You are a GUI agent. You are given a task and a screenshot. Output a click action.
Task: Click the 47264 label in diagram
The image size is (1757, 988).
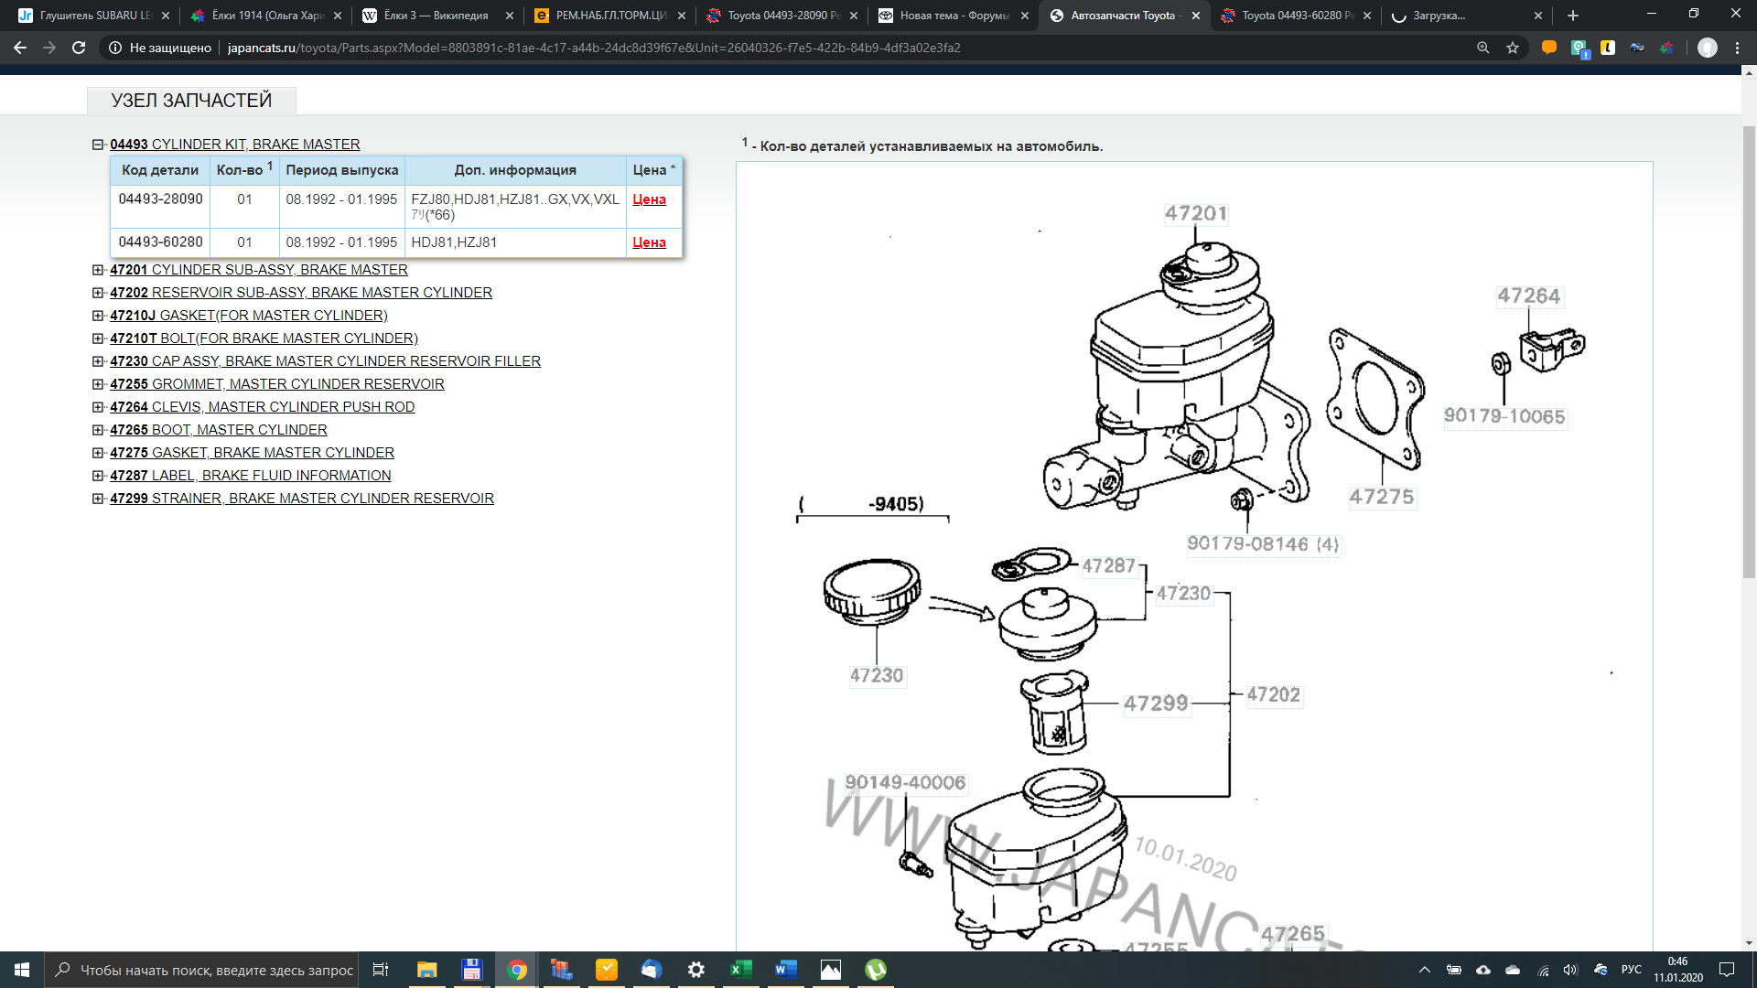1529,295
